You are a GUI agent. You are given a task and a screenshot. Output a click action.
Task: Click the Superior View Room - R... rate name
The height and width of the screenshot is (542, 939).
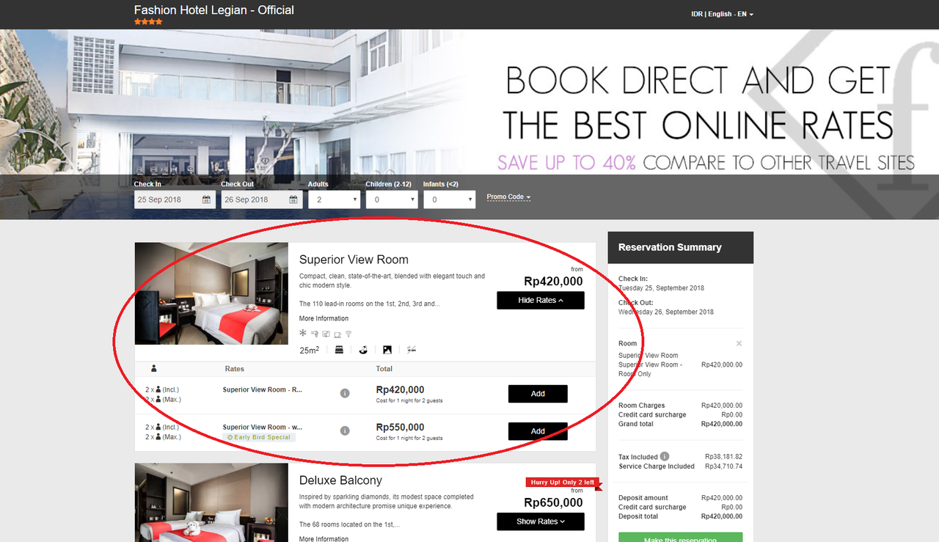(263, 389)
